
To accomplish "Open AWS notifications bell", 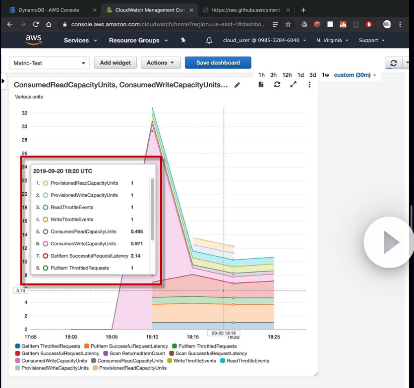I will pos(209,40).
